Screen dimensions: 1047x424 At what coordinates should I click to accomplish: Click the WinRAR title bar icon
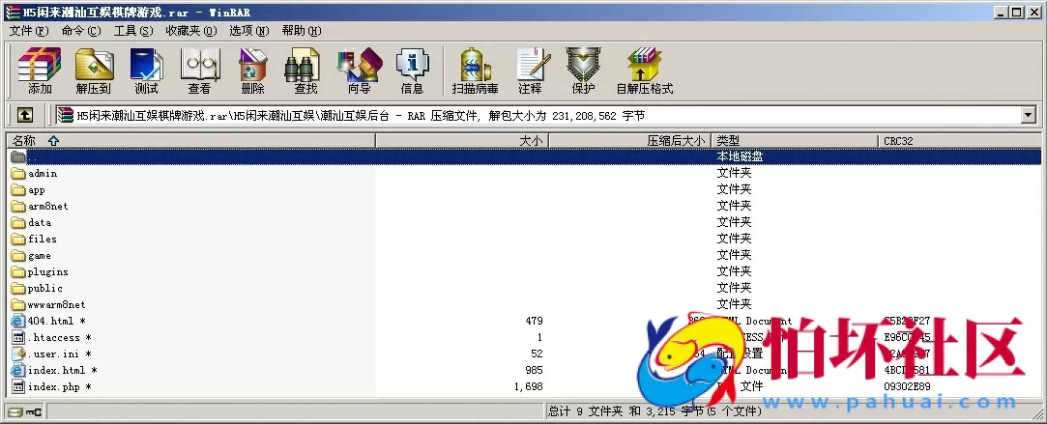[12, 12]
